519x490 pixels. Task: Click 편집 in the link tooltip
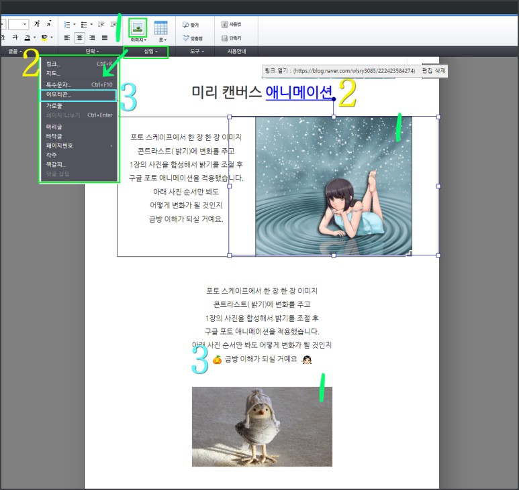(426, 70)
